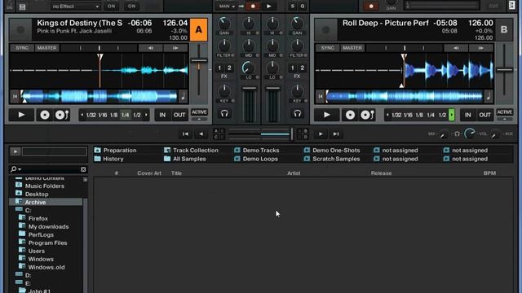Click the rewind arrow left of crossfader
The width and height of the screenshot is (522, 293).
[x=201, y=133]
